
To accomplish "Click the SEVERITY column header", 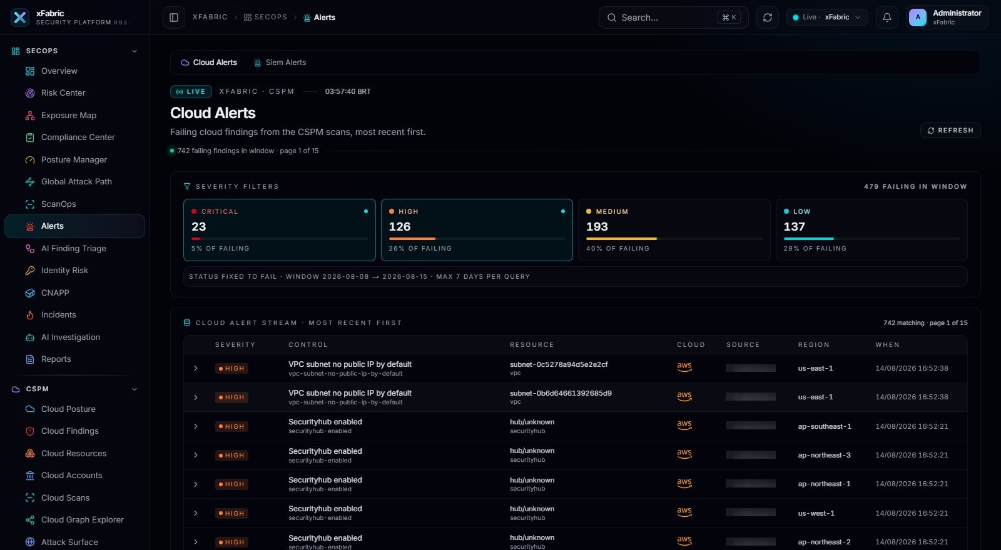I will (x=235, y=345).
